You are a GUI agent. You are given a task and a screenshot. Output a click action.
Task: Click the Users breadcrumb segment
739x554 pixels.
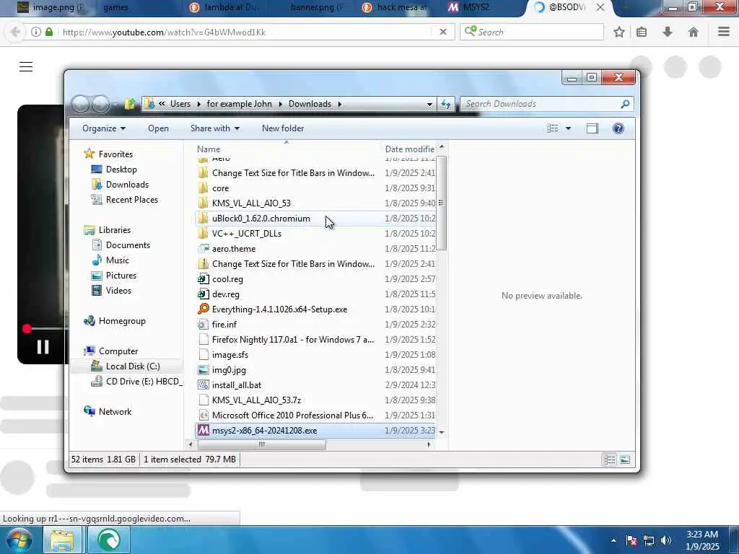click(180, 104)
